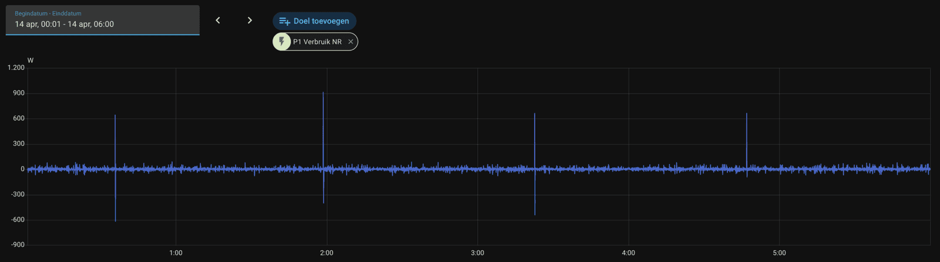Viewport: 940px width, 262px height.
Task: Click the list-plus icon in Doel toevoegen
Action: click(x=284, y=21)
